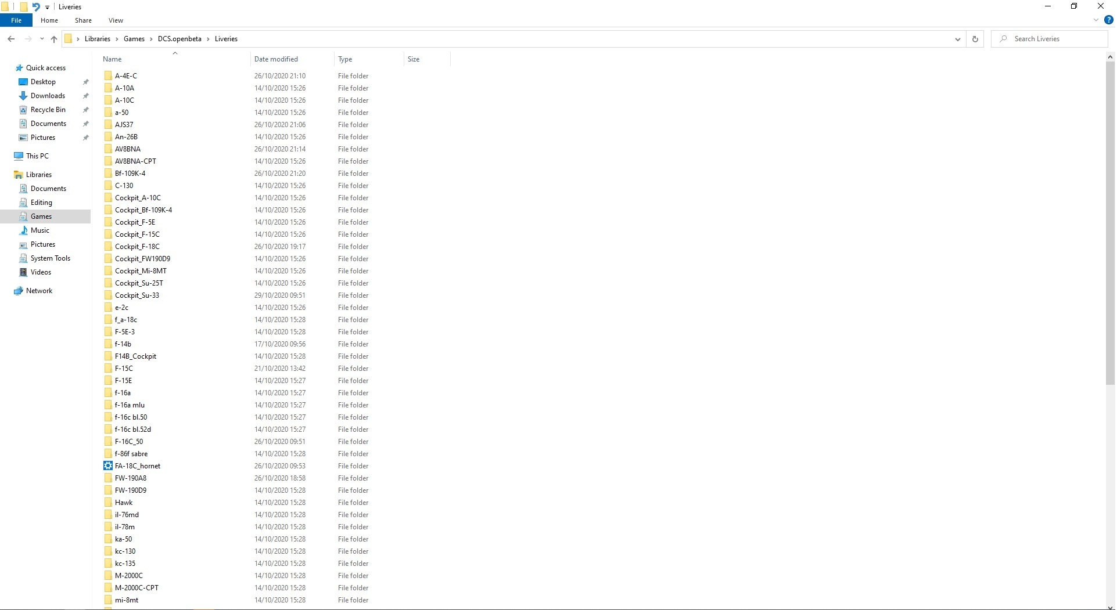Open the Editing library

41,203
